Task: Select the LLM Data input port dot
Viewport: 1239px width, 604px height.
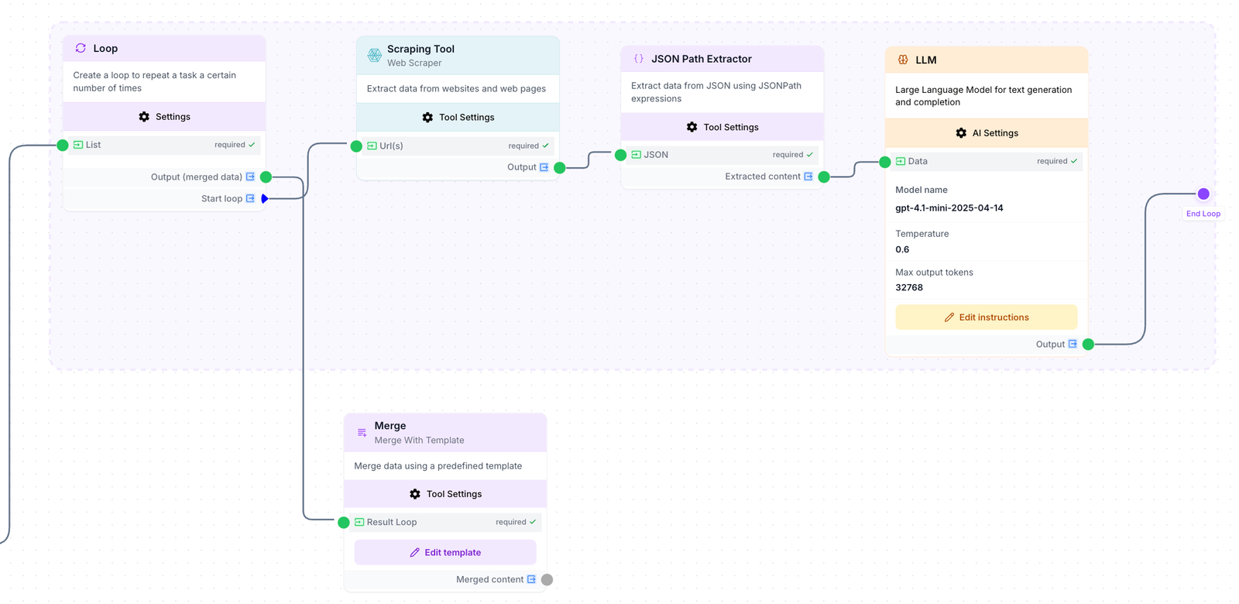Action: click(885, 162)
